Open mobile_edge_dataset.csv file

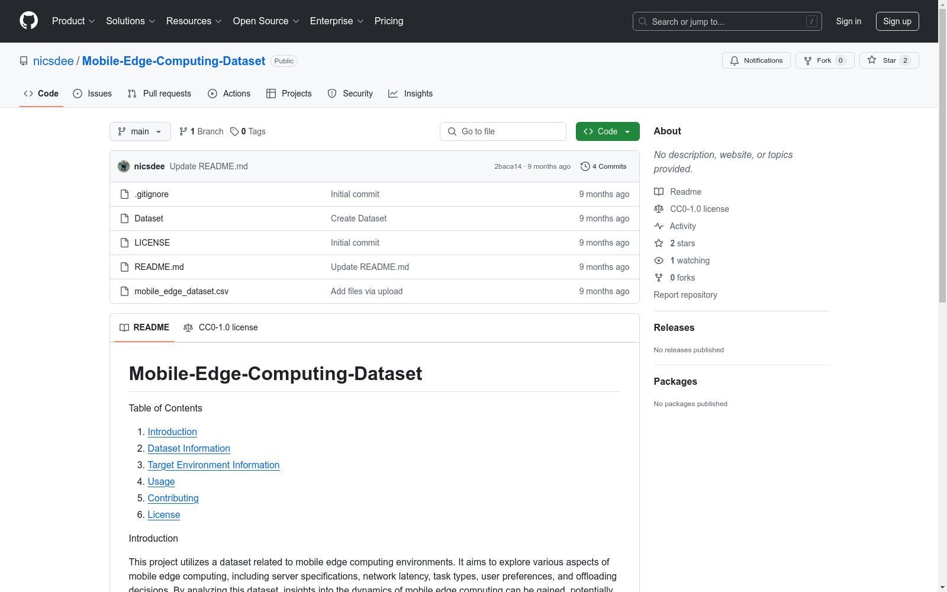(x=182, y=291)
